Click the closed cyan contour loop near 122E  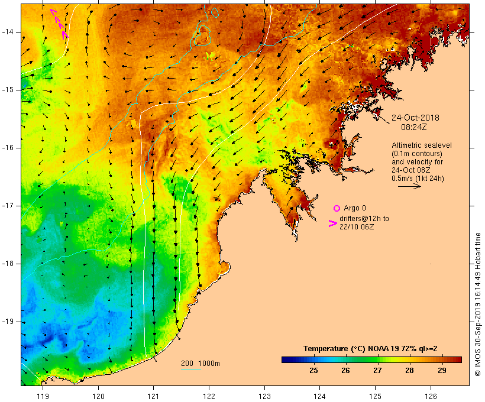(x=202, y=35)
